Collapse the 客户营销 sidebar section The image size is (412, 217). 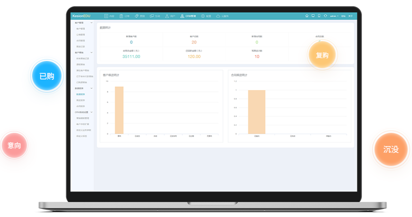coord(91,52)
